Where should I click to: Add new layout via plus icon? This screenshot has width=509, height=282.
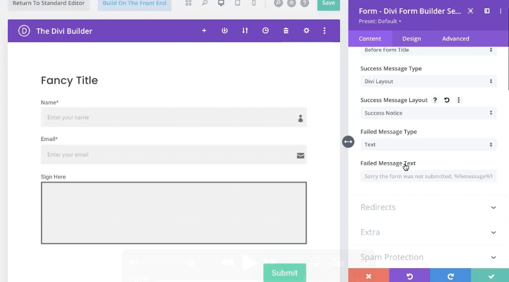pyautogui.click(x=204, y=31)
